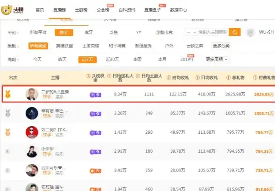
Task: Open avatar of 二驴的6点直播
Action: pos(32,94)
